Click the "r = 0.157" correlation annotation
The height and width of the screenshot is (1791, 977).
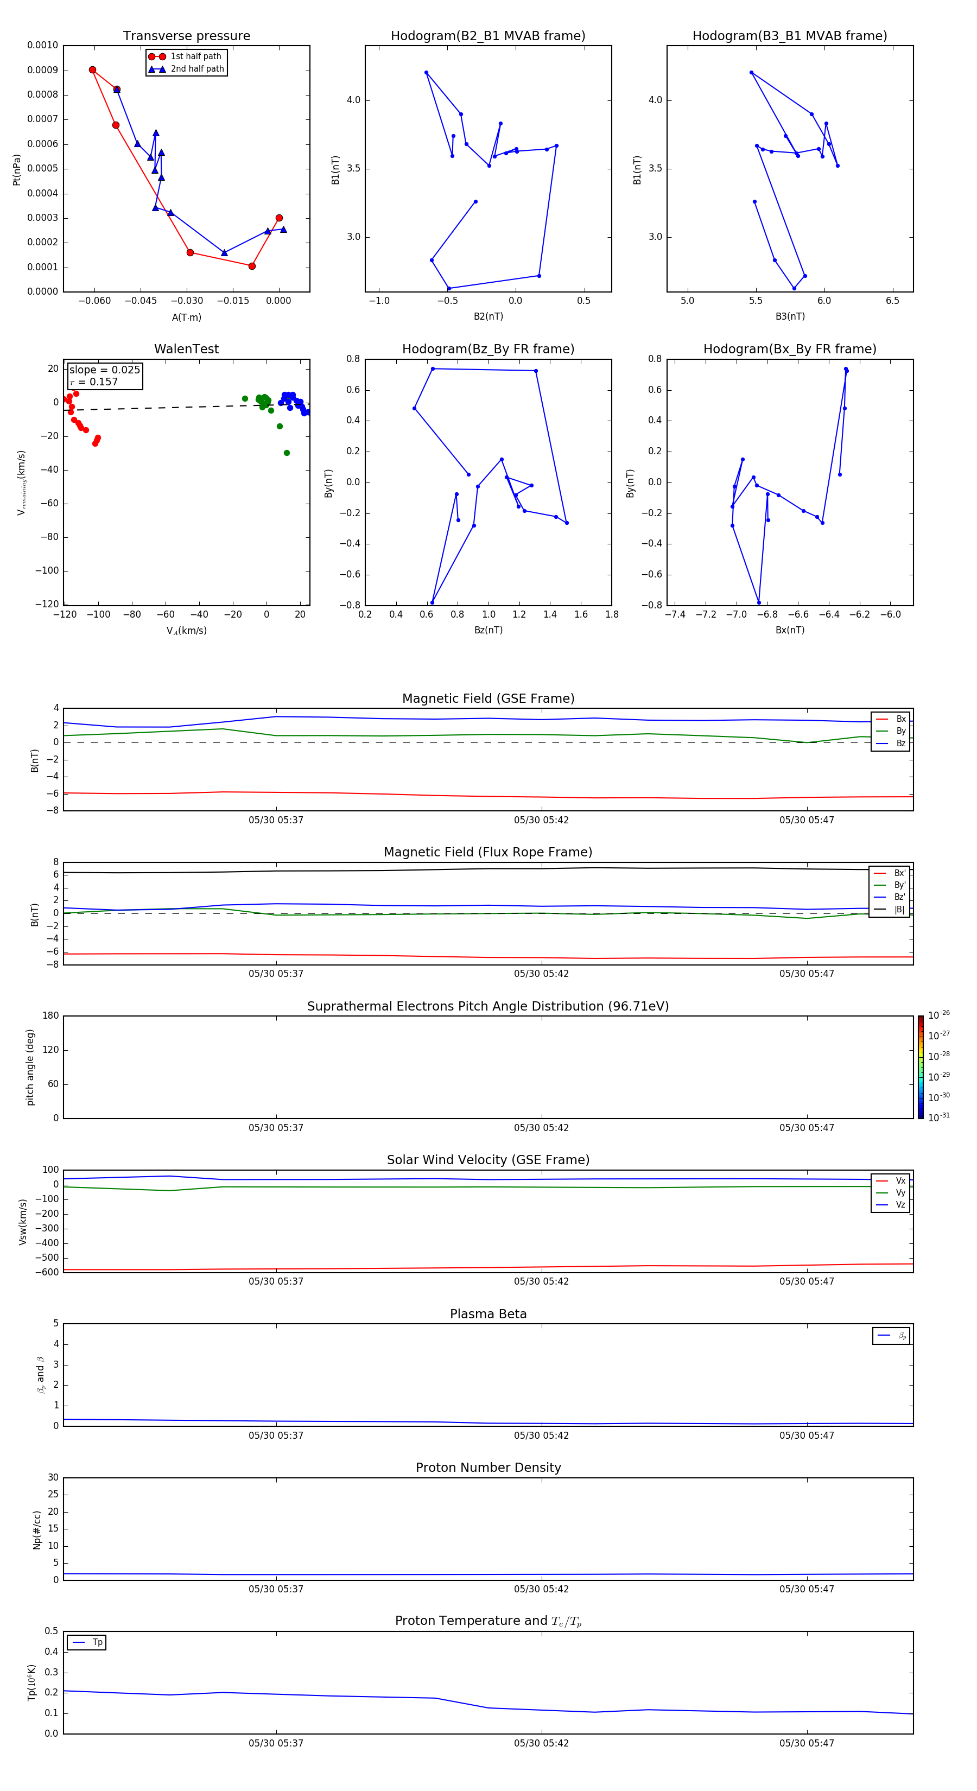(x=94, y=382)
